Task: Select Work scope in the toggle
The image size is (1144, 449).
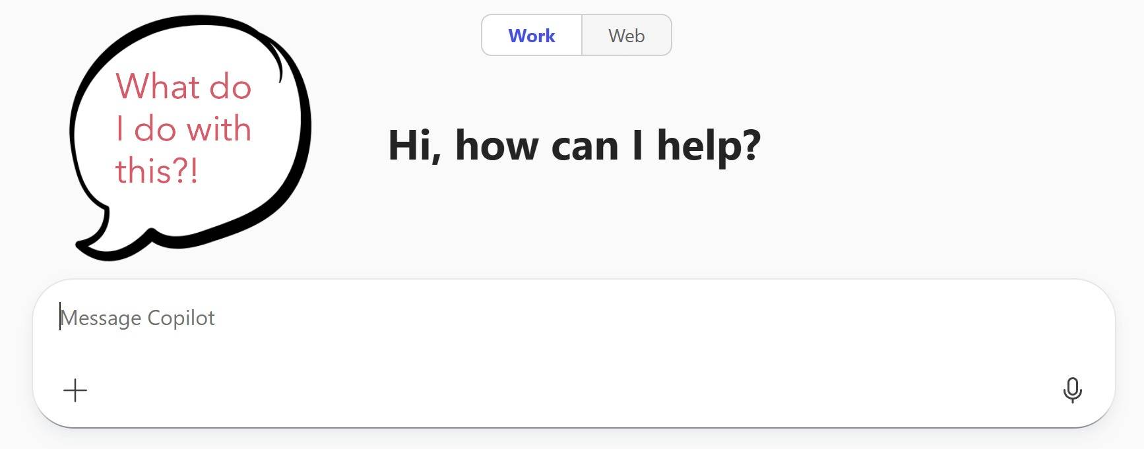Action: (532, 36)
